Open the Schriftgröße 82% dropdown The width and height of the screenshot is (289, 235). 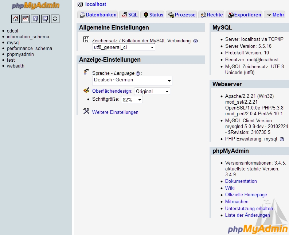coord(132,100)
